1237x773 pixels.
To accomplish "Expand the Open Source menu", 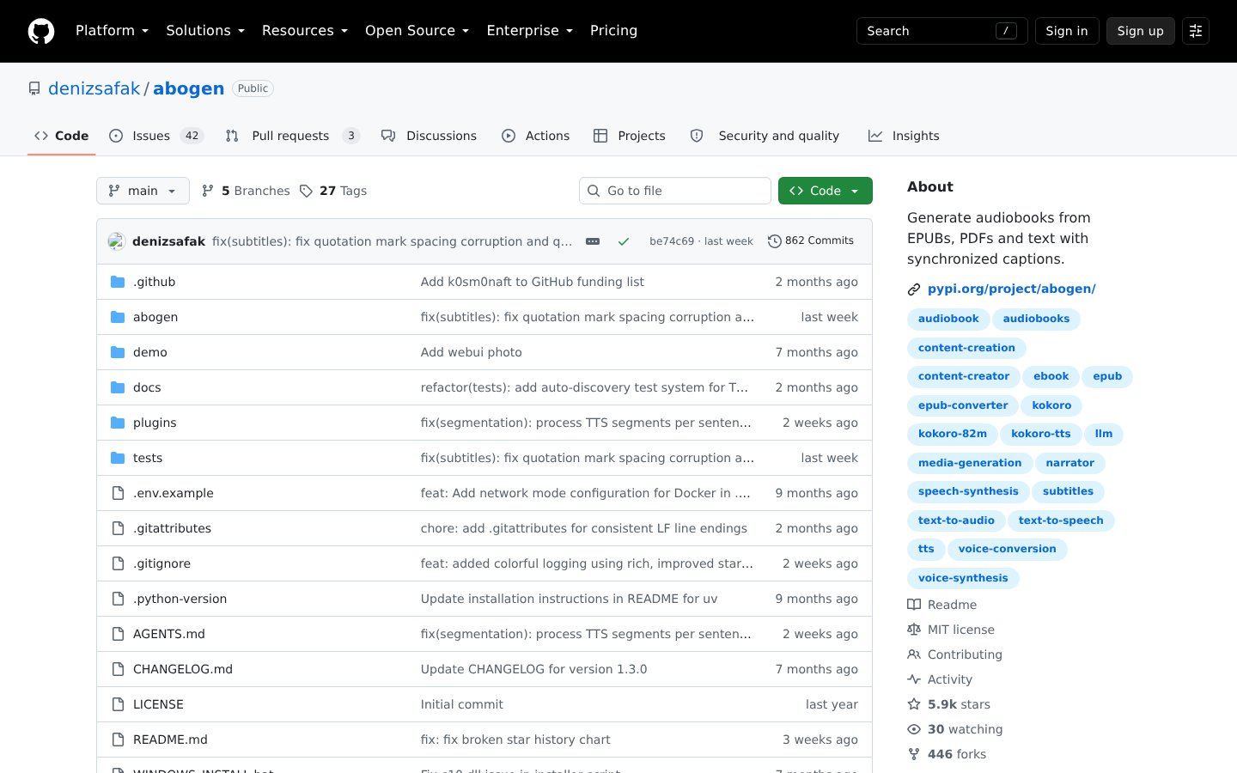I will pos(417,31).
